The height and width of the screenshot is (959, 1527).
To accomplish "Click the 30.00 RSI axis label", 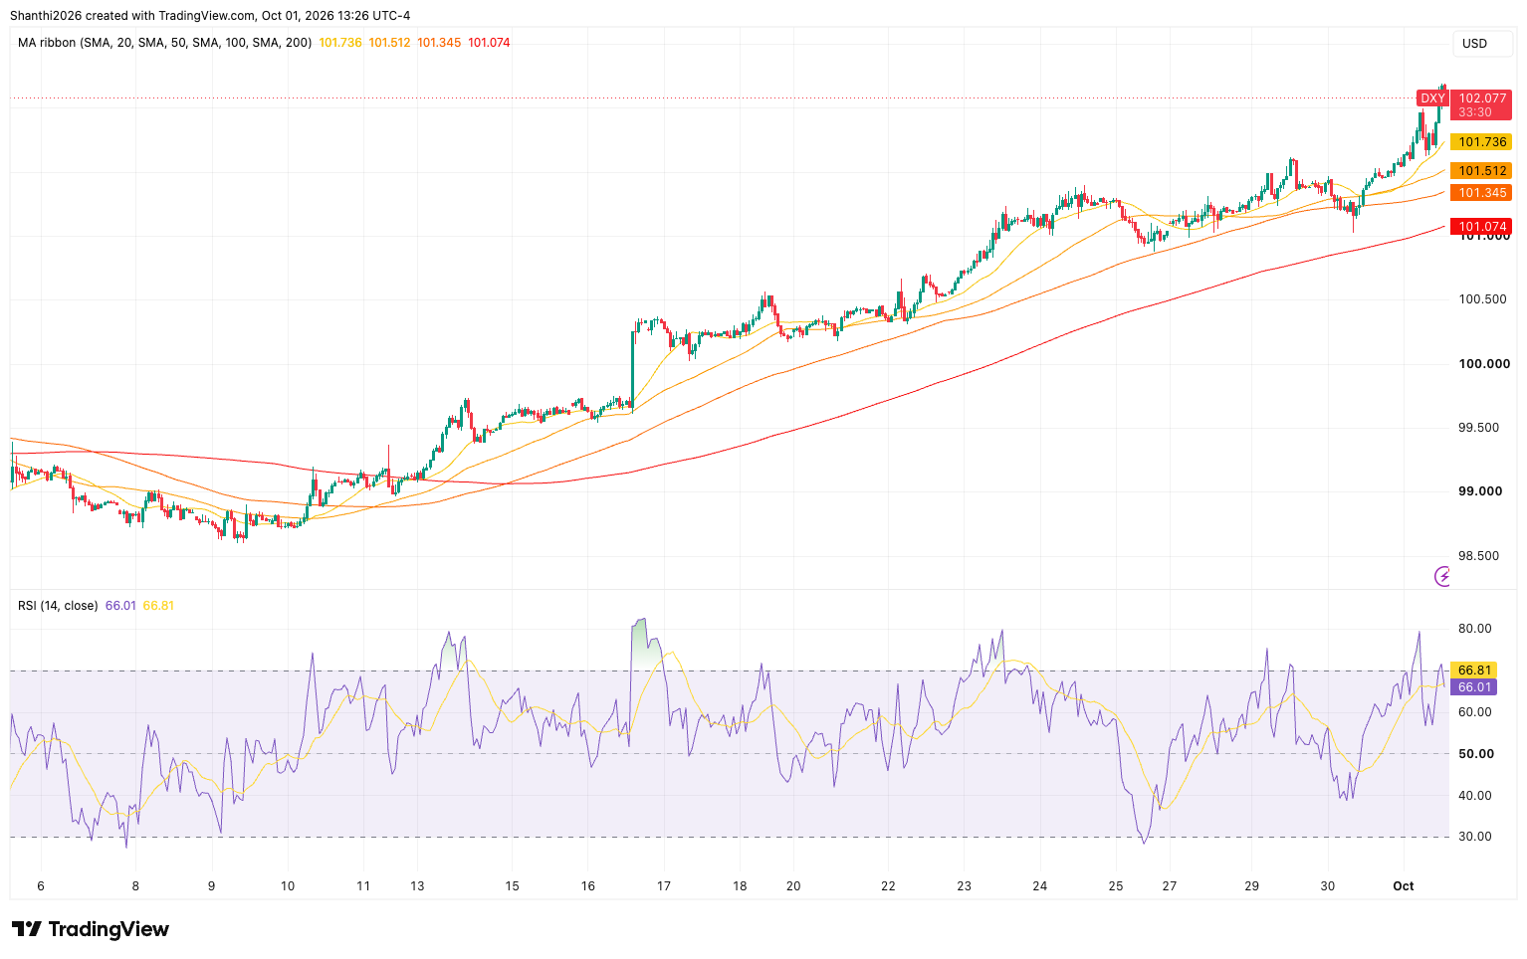I will tap(1475, 837).
